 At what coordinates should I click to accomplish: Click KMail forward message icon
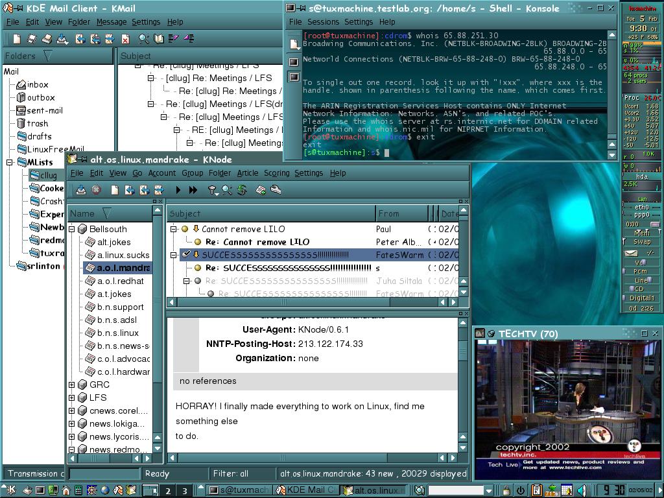tap(110, 39)
